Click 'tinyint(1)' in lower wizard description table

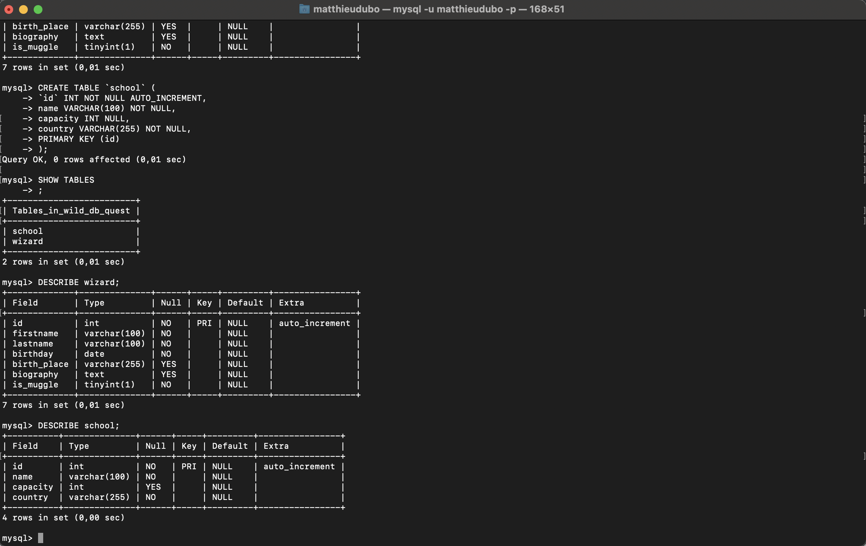pyautogui.click(x=109, y=385)
